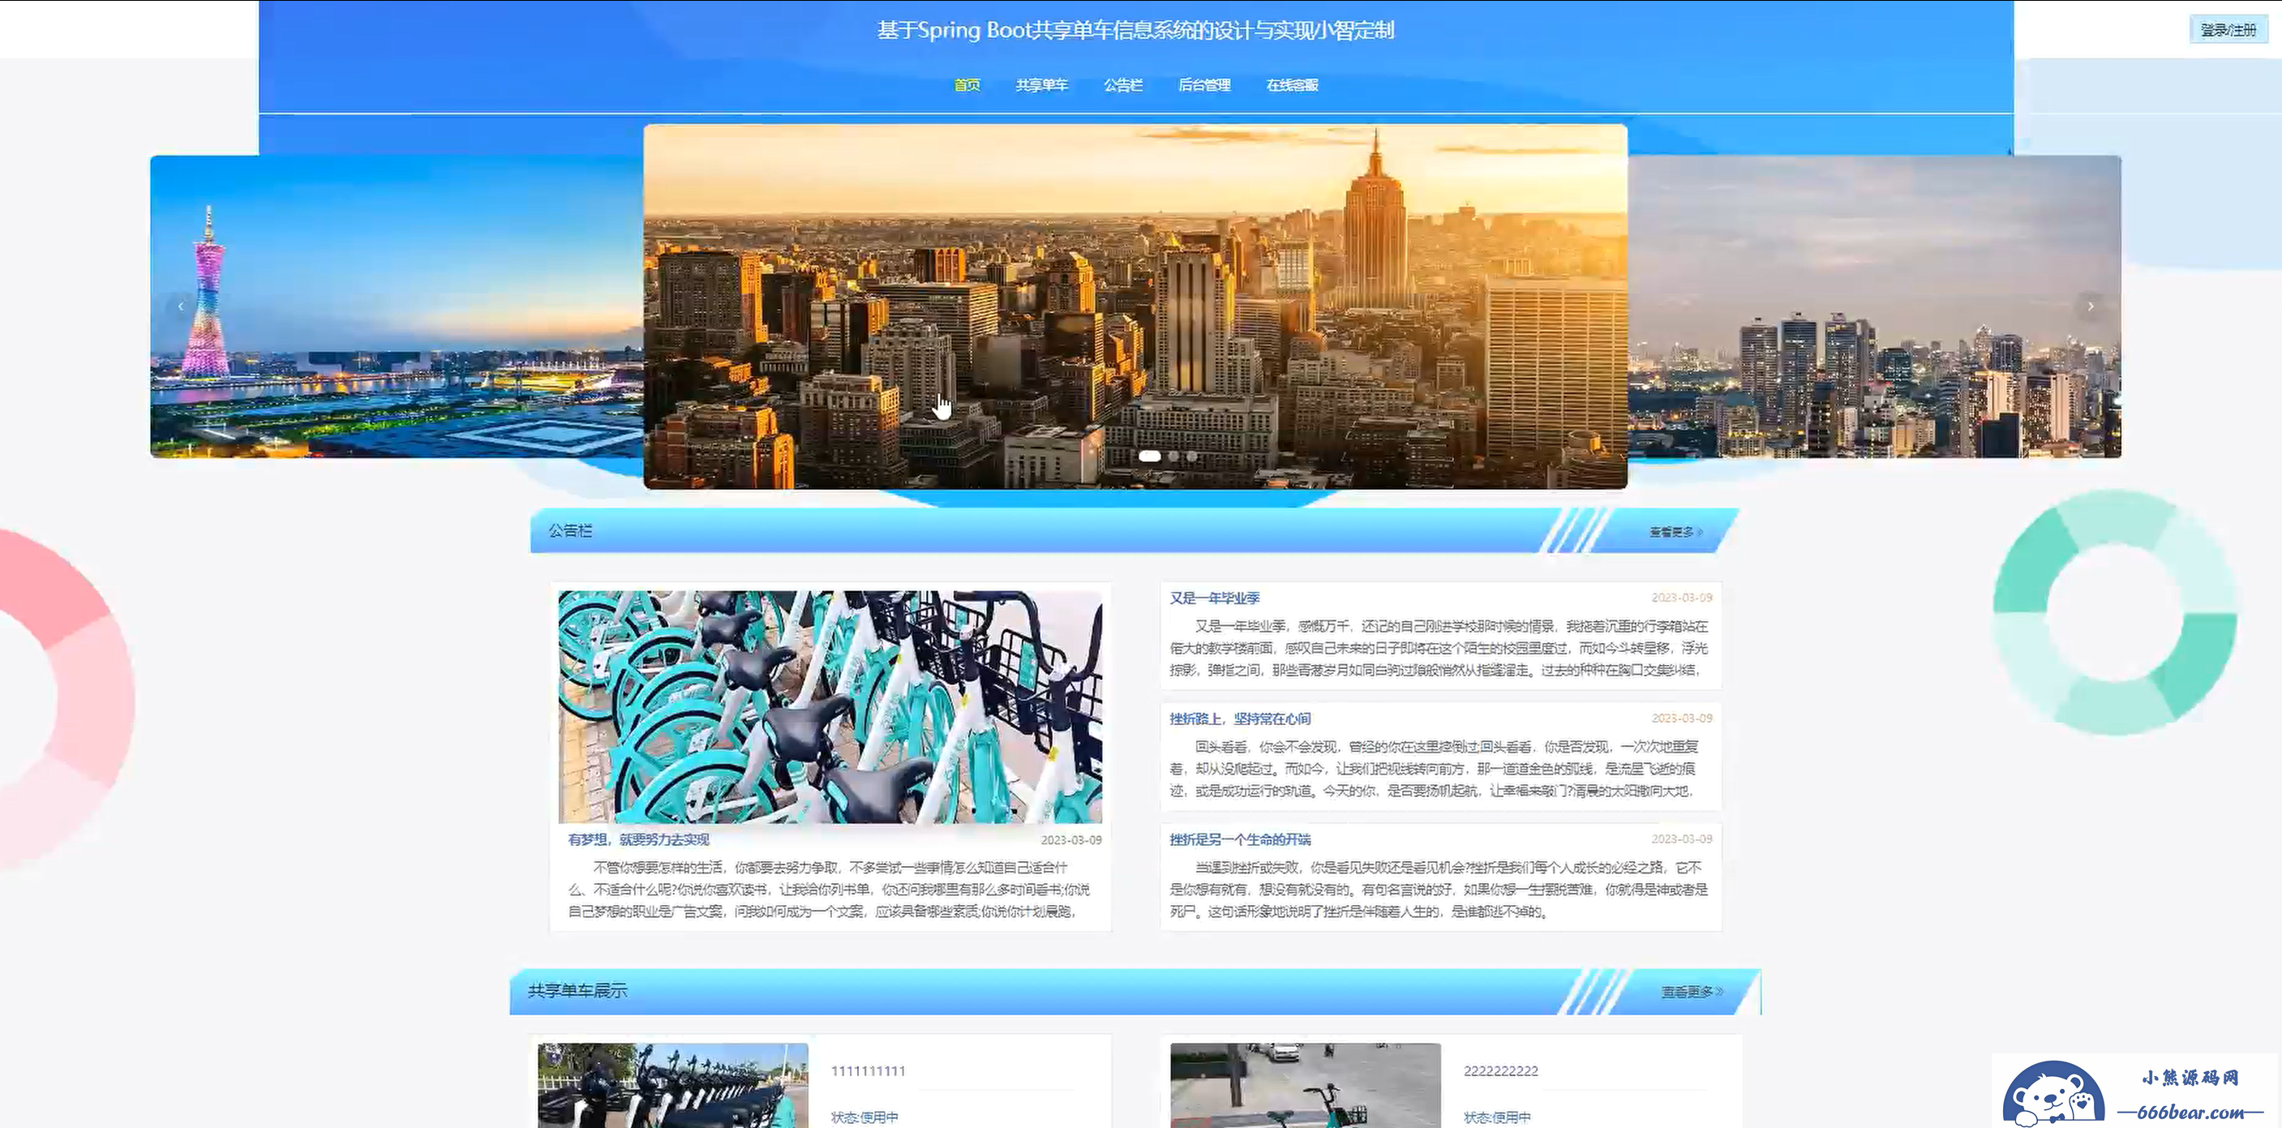
Task: Click the summary text of 挫折是另一个生命的开端
Action: pos(1439,889)
